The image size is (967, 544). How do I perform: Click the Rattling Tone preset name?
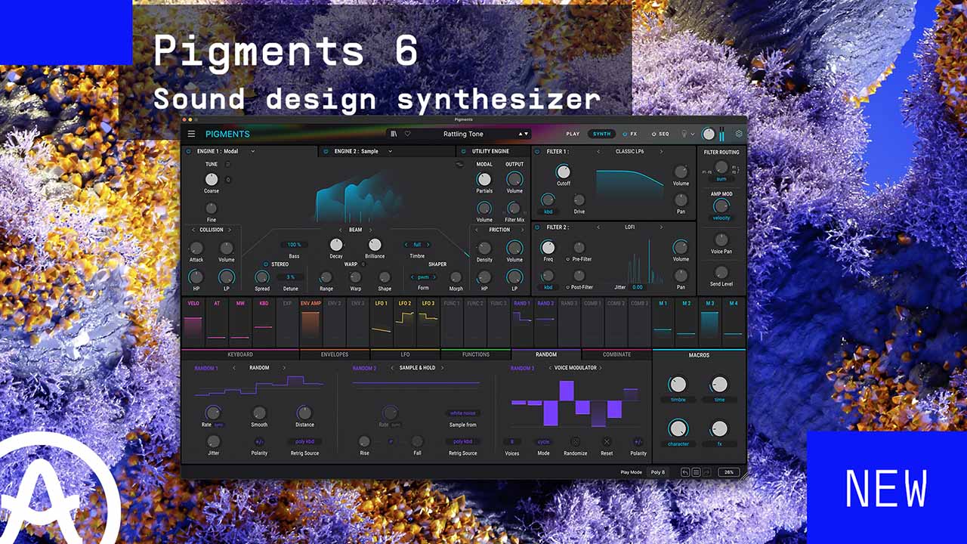463,134
